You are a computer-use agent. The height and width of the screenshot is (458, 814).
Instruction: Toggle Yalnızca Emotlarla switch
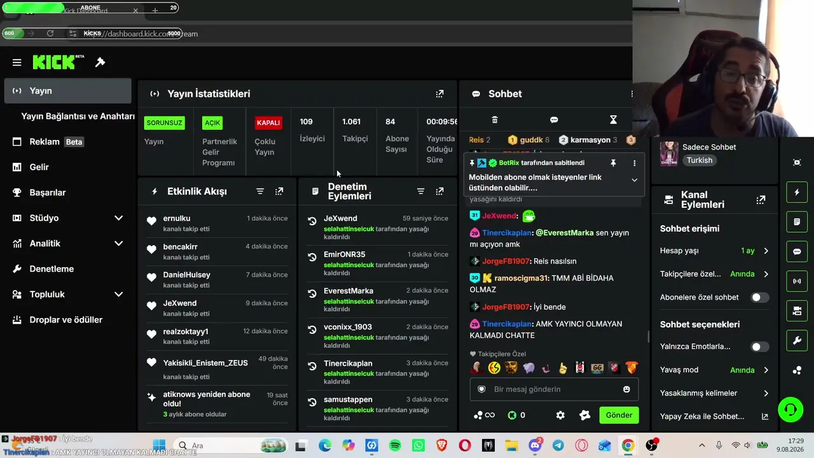coord(759,347)
